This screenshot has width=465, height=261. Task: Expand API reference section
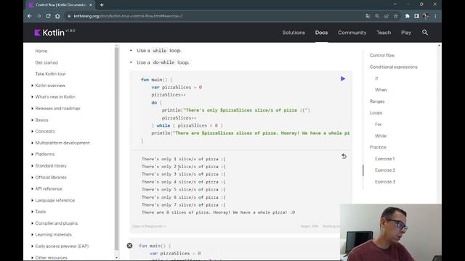49,188
